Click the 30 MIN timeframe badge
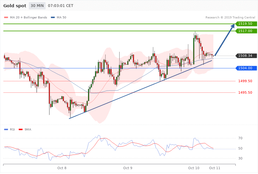The image size is (258, 174). (37, 6)
